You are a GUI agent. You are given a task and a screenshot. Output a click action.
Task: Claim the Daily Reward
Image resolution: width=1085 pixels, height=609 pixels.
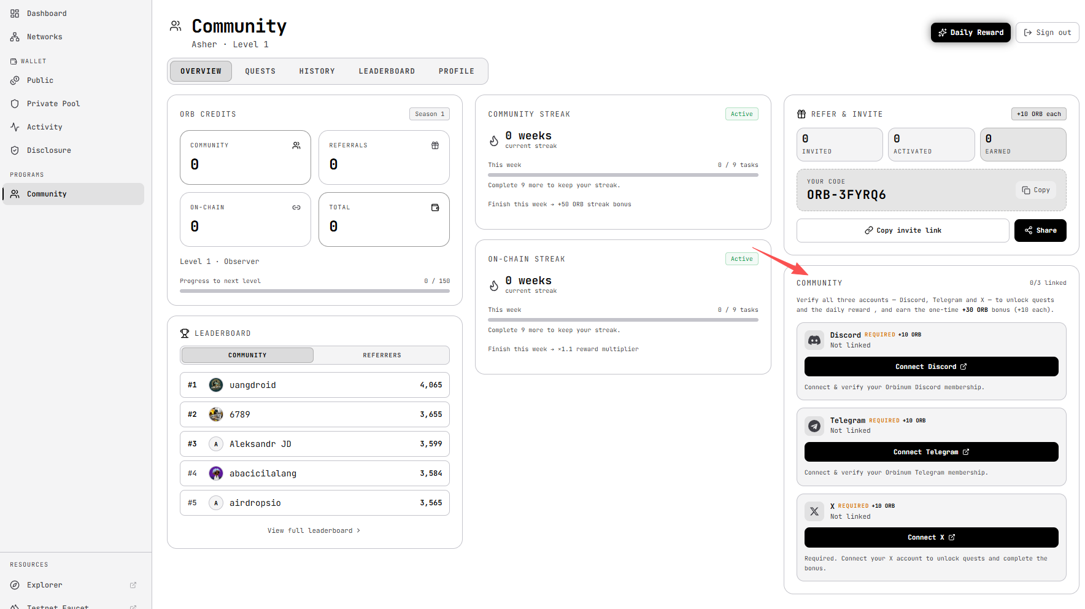(971, 33)
